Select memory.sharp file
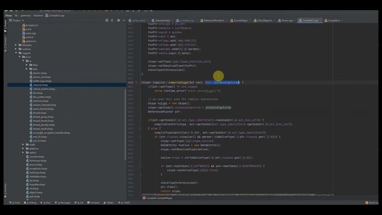The height and width of the screenshot is (215, 382). pyautogui.click(x=39, y=101)
